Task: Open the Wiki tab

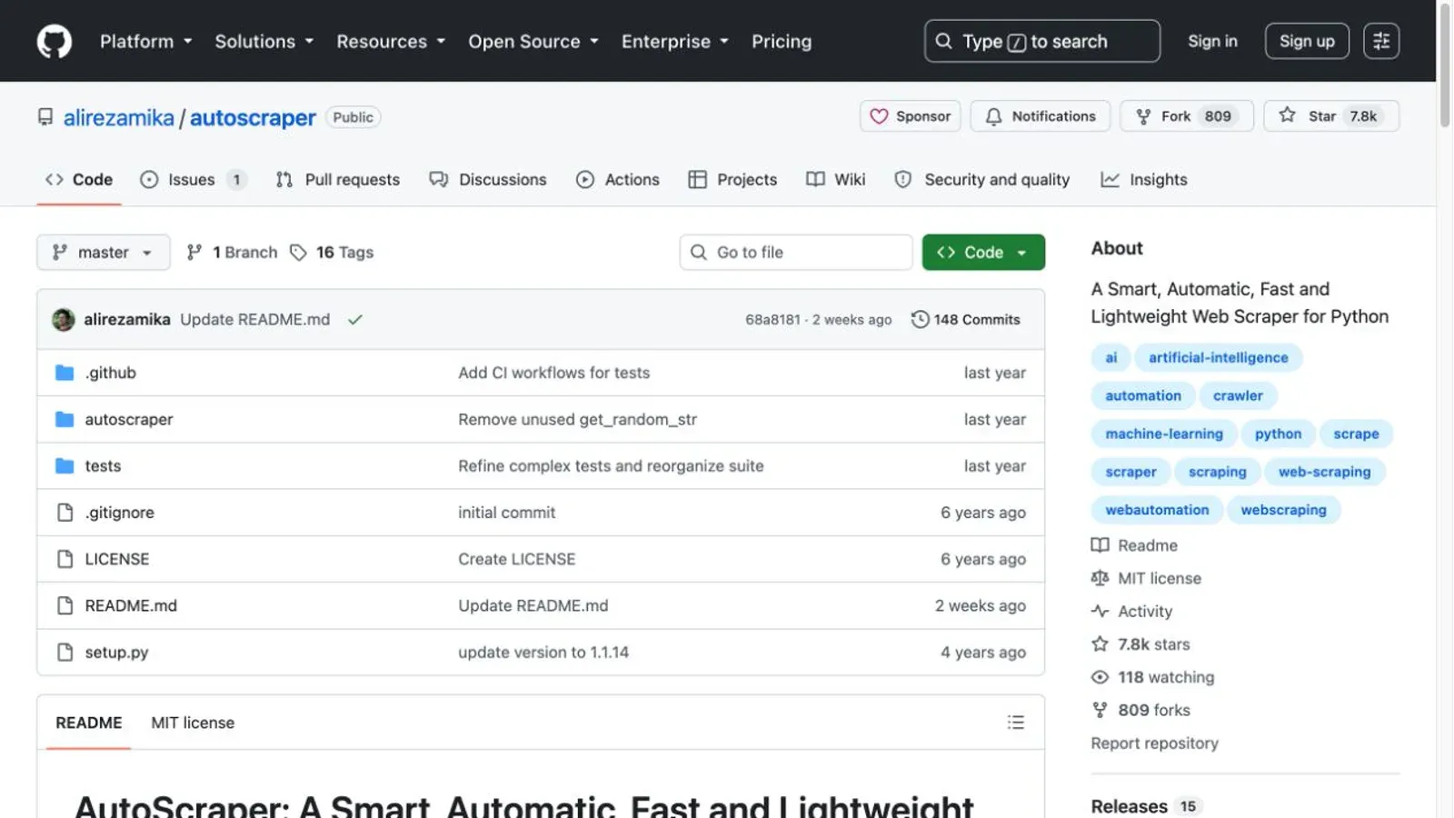Action: [x=836, y=180]
